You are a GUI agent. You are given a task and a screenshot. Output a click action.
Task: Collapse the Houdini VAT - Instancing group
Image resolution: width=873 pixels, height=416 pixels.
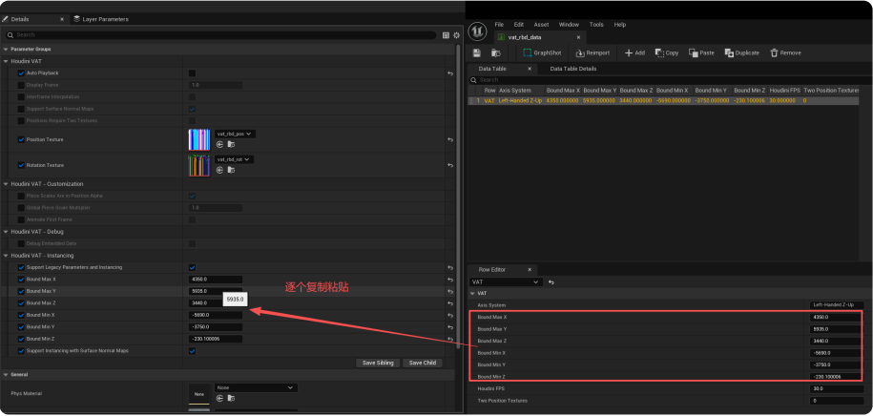(6, 256)
